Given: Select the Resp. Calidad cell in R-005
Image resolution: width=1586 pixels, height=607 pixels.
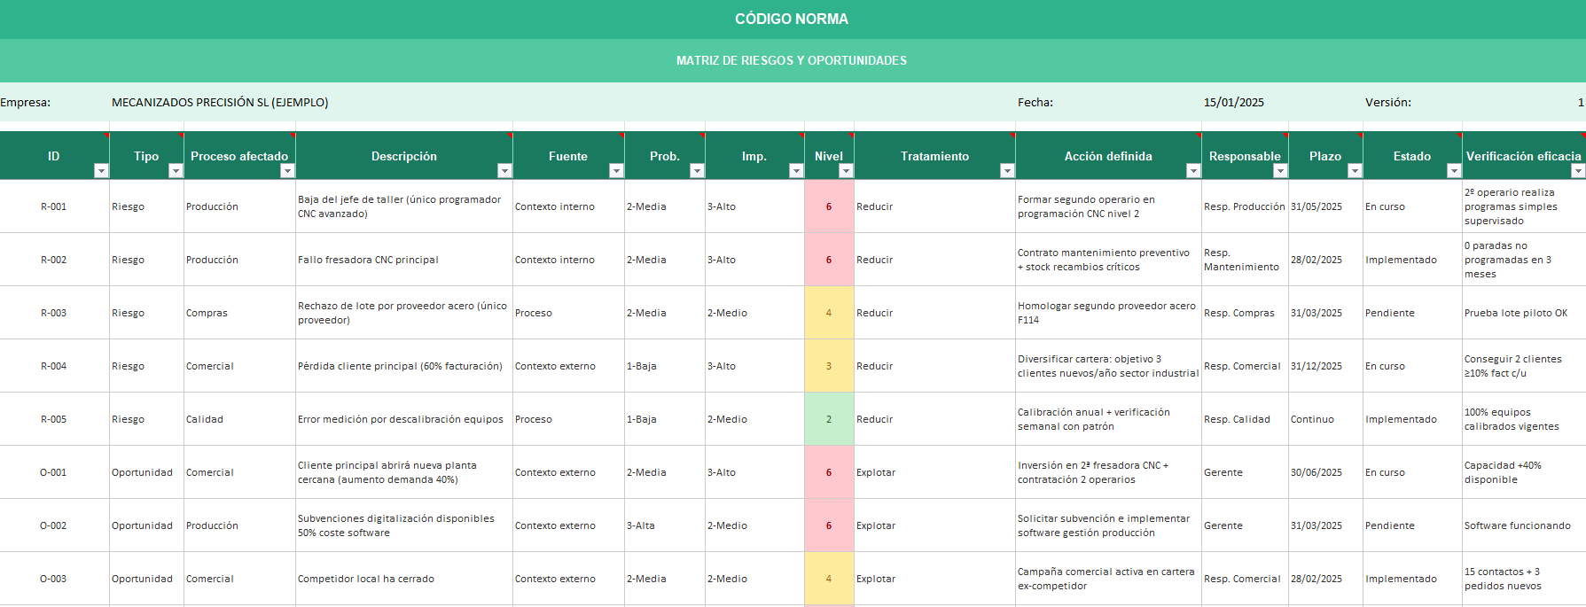Looking at the screenshot, I should (x=1245, y=419).
